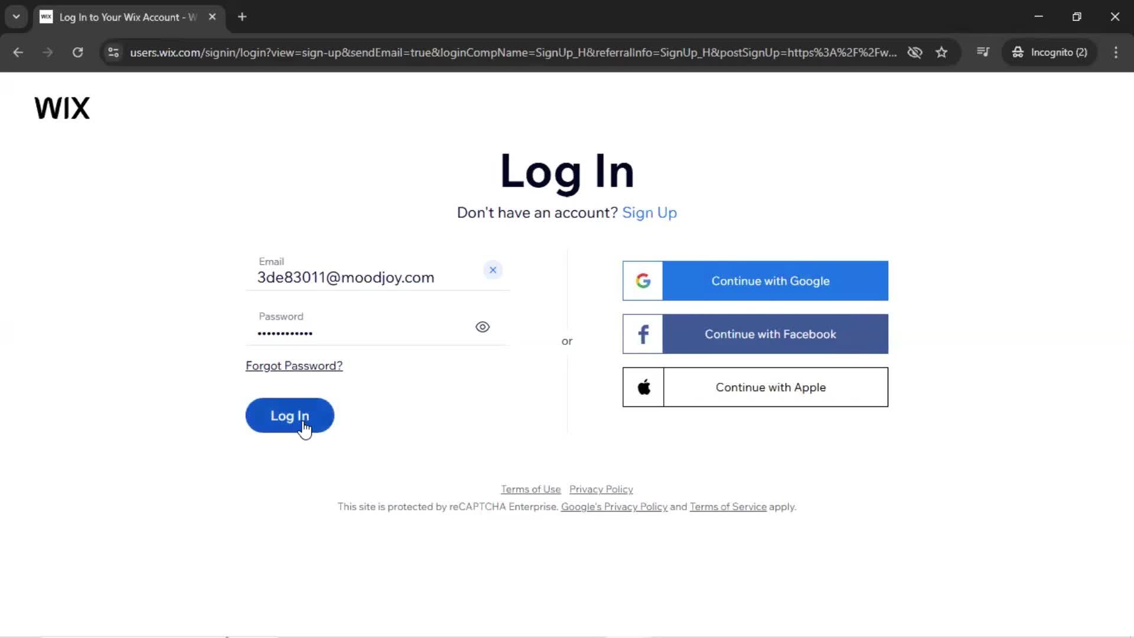This screenshot has width=1134, height=638.
Task: Click the Google logo icon
Action: pos(643,281)
